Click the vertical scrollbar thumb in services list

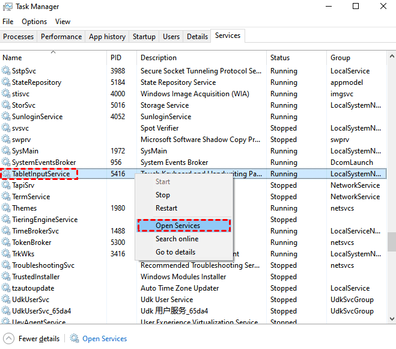391,242
